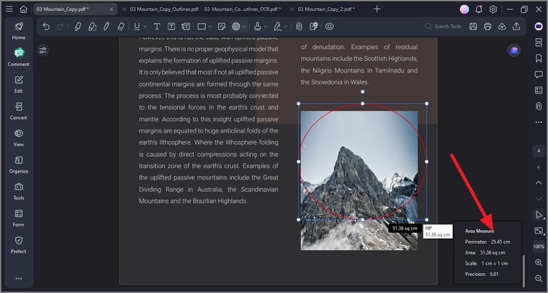
Task: Open the AI assistant icon
Action: tap(538, 26)
